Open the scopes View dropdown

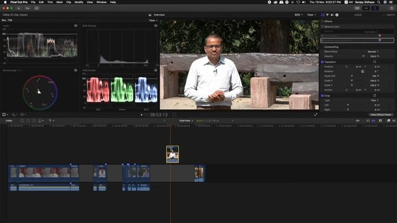pyautogui.click(x=153, y=20)
